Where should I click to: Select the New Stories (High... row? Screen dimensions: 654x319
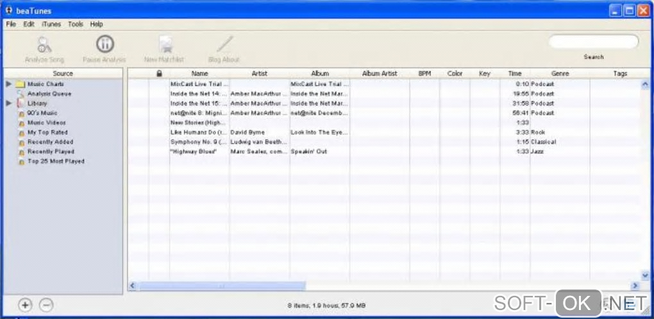(383, 123)
